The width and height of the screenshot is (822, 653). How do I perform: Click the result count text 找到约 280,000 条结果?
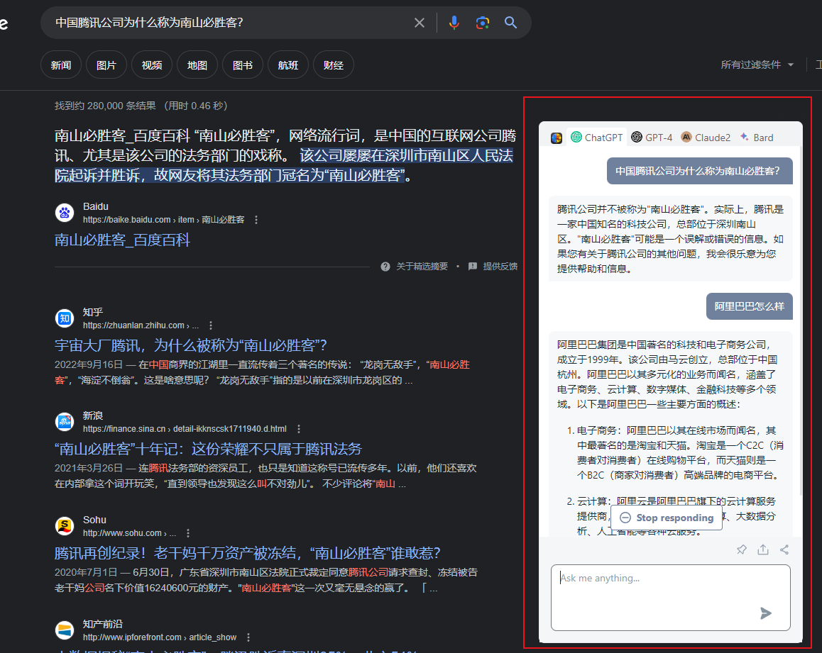[x=105, y=106]
